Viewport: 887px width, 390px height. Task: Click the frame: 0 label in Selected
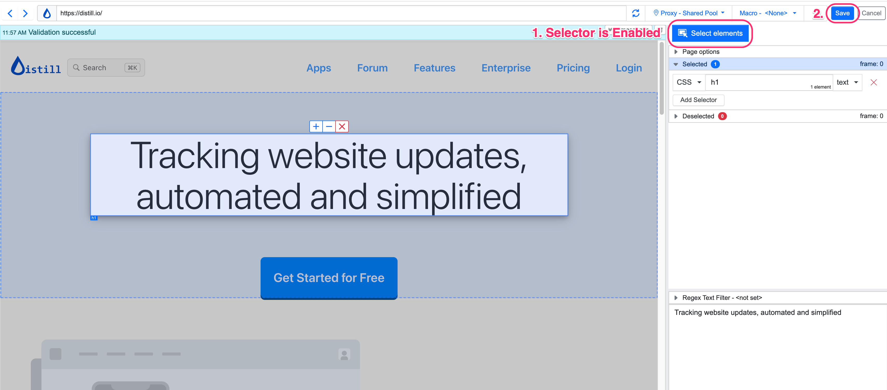(x=871, y=64)
